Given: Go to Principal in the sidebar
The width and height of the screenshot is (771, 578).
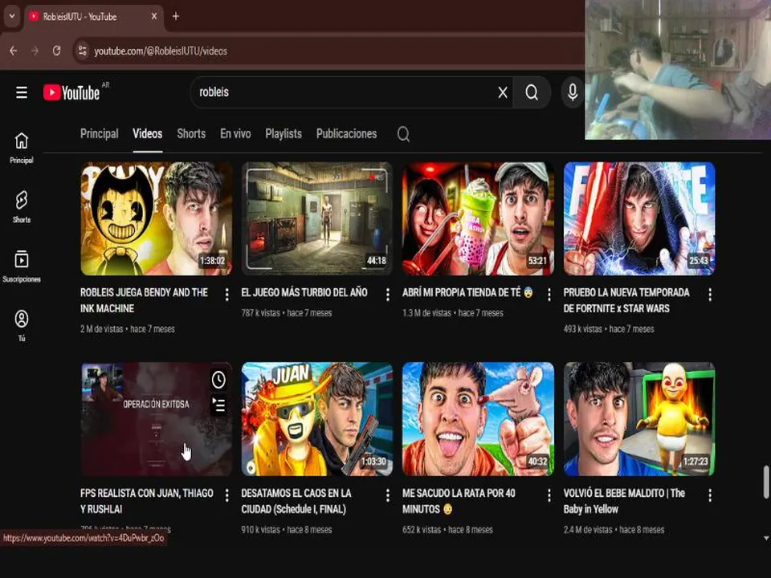Looking at the screenshot, I should point(21,148).
